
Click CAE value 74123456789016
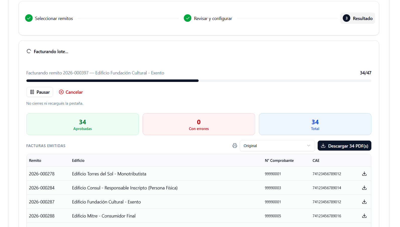[327, 216]
